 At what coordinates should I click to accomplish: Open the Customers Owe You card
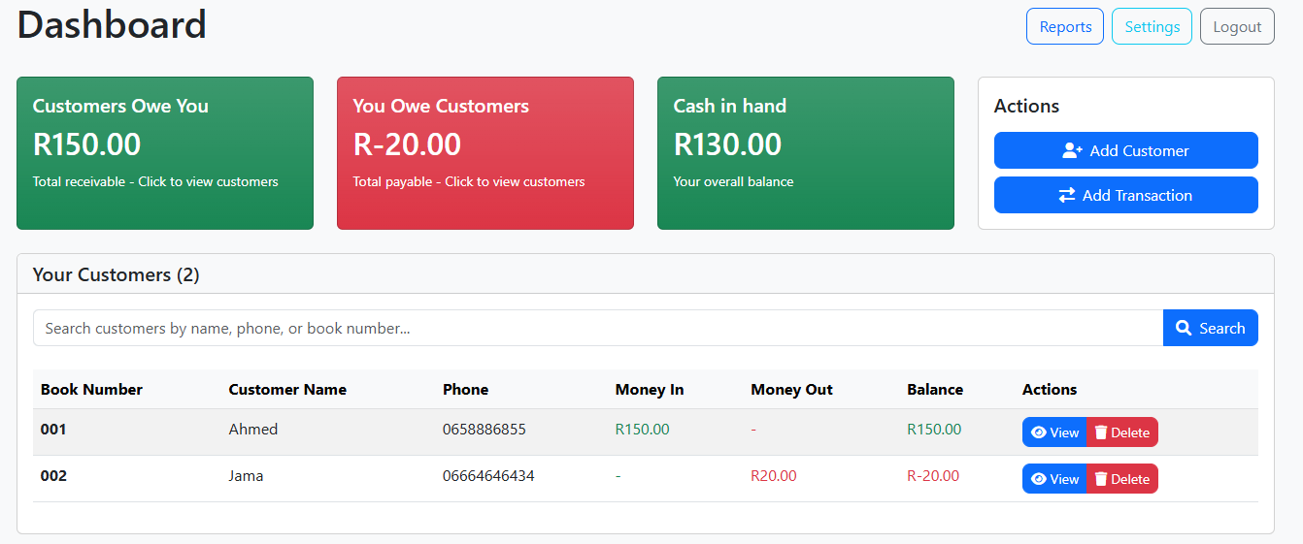tap(165, 153)
